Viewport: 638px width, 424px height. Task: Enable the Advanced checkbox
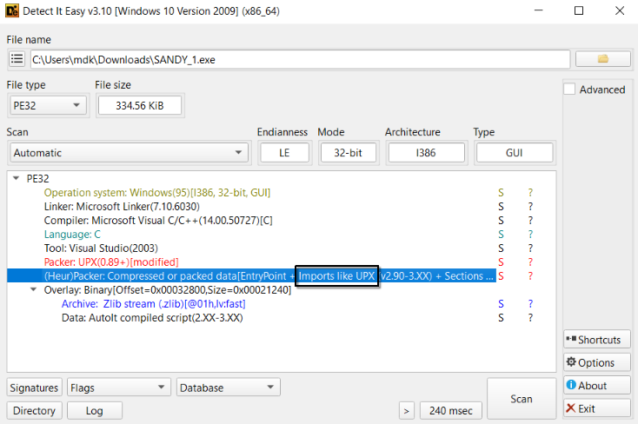point(570,89)
